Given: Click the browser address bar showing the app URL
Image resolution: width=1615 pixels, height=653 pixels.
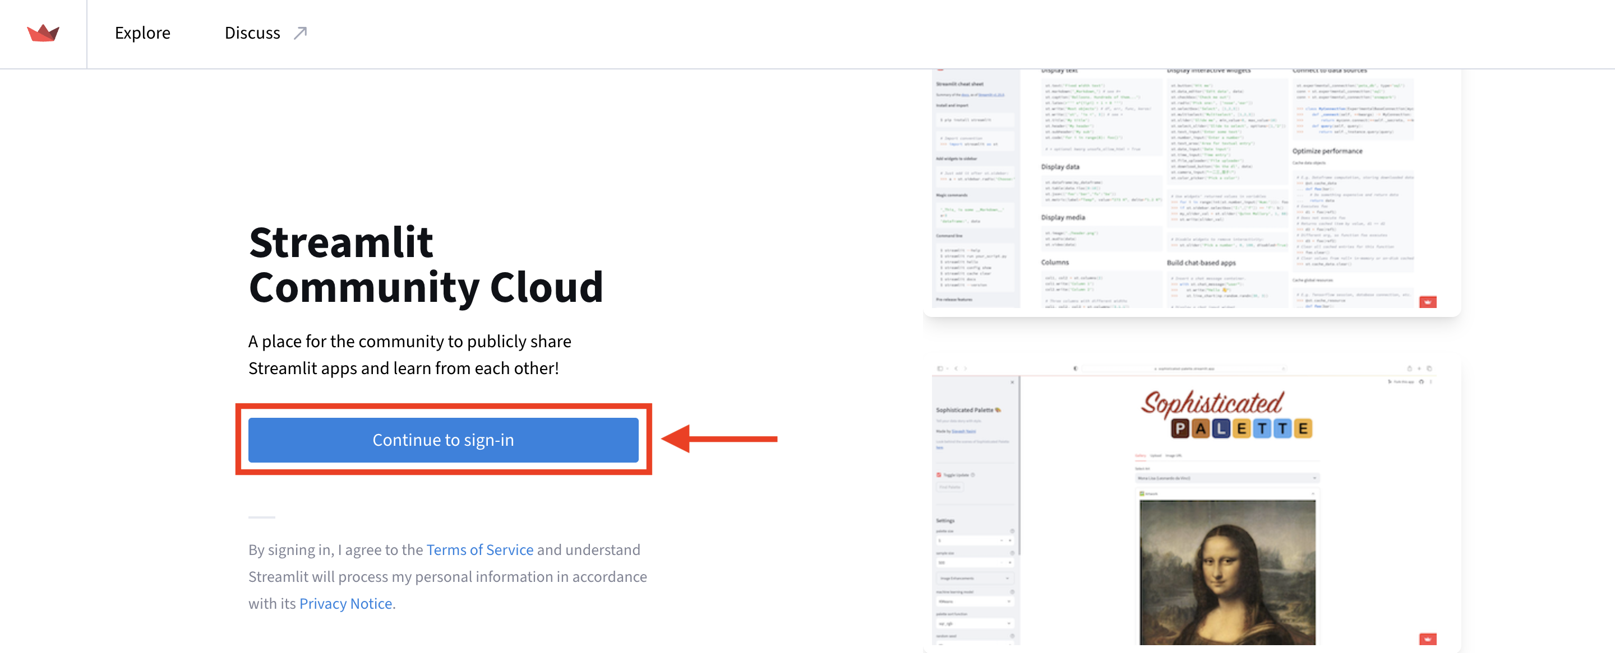Looking at the screenshot, I should [1185, 369].
